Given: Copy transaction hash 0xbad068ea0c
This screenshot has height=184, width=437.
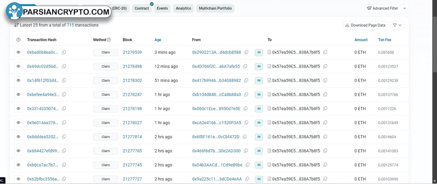Looking at the screenshot, I should [64, 52].
